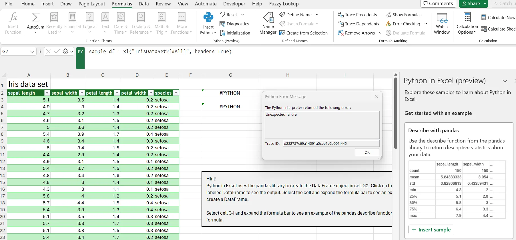The height and width of the screenshot is (240, 516).
Task: Click the Insert Function fx icon
Action: (13, 17)
